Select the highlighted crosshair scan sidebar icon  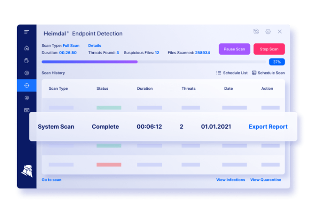tap(27, 85)
